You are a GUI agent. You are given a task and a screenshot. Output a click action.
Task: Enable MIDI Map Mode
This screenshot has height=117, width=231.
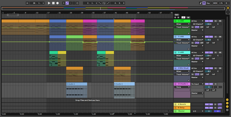tap(215, 3)
